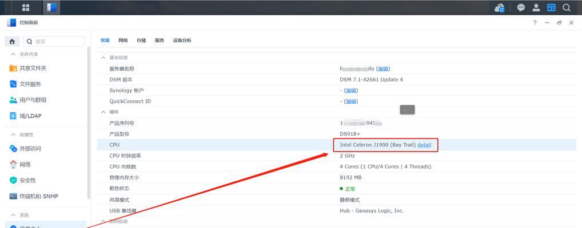Click the sidebar search field (搜索)
Viewport: 582px width, 228px height.
click(x=54, y=42)
